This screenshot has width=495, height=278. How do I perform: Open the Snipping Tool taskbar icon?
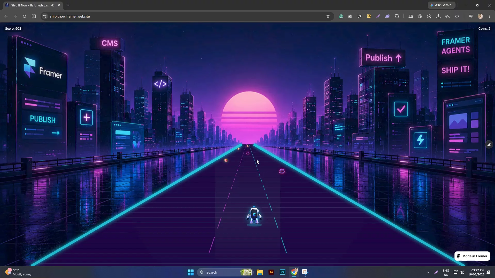305,272
